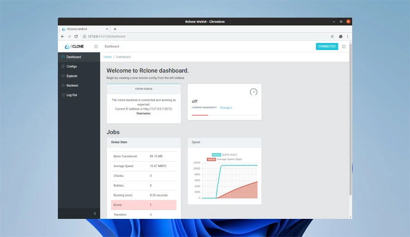The width and height of the screenshot is (410, 237).
Task: Click the Explorer monitor icon
Action: click(x=63, y=76)
